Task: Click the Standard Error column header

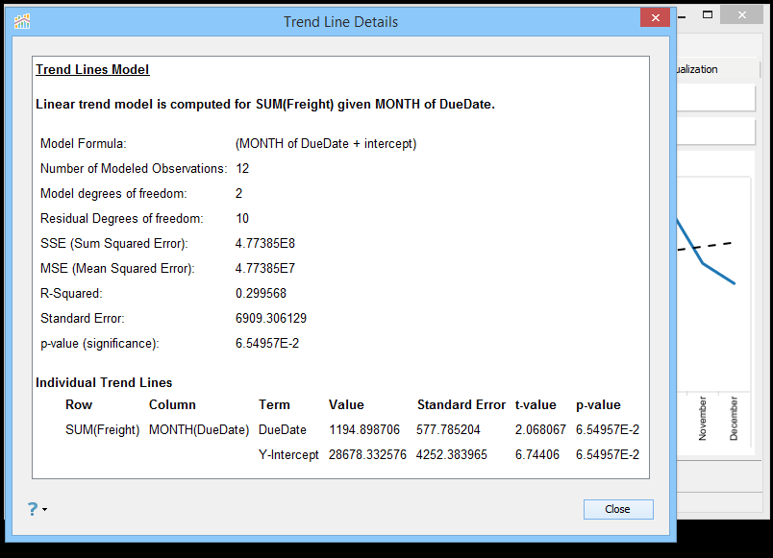Action: click(x=461, y=405)
